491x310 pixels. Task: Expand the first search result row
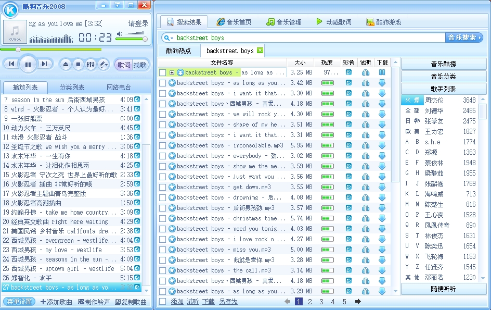(x=172, y=72)
